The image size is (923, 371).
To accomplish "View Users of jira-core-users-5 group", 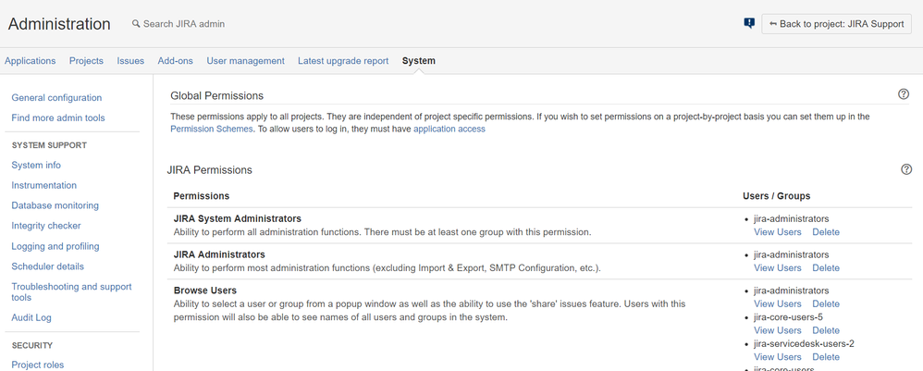I will pyautogui.click(x=778, y=330).
